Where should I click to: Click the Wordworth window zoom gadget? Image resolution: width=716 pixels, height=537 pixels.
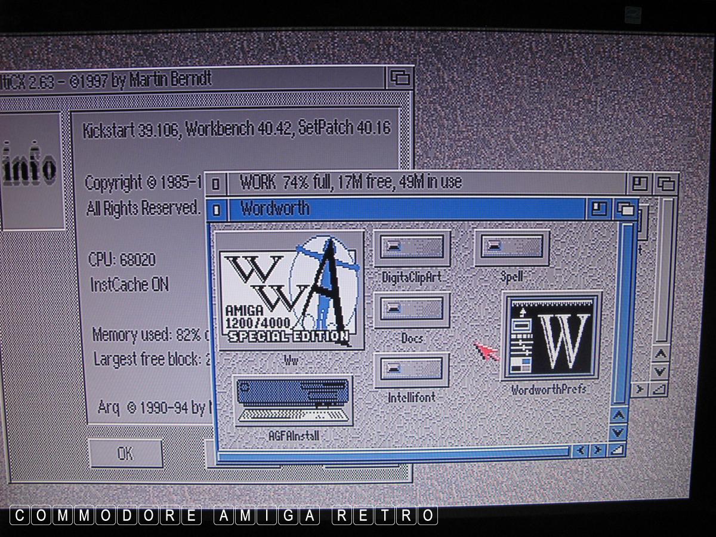(598, 209)
